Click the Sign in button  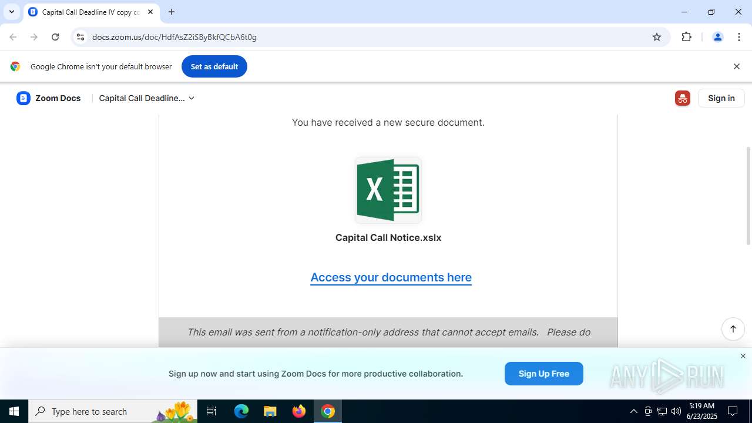[x=721, y=98]
